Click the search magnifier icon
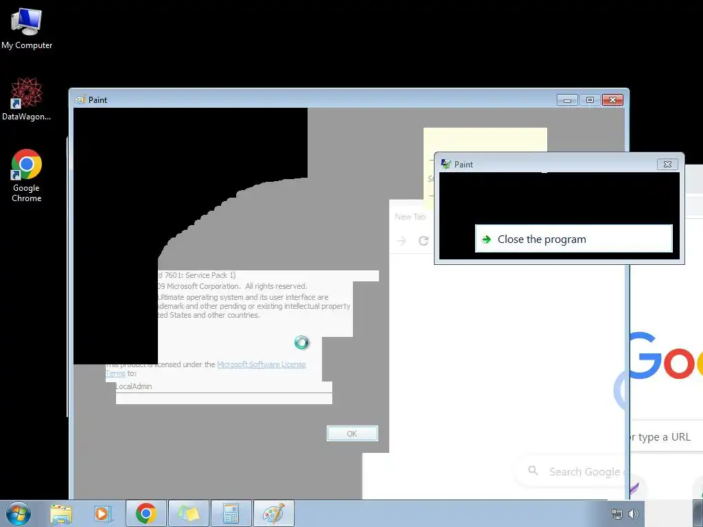 [533, 471]
